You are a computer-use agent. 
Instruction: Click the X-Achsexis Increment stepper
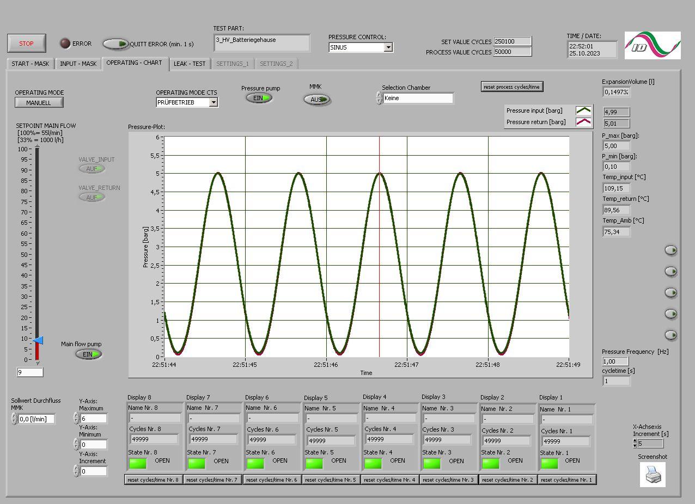(x=635, y=444)
